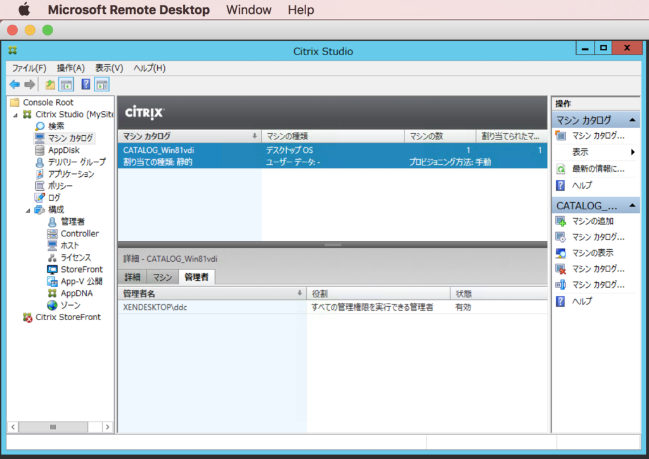
Task: Click the 役割 column header
Action: [378, 294]
